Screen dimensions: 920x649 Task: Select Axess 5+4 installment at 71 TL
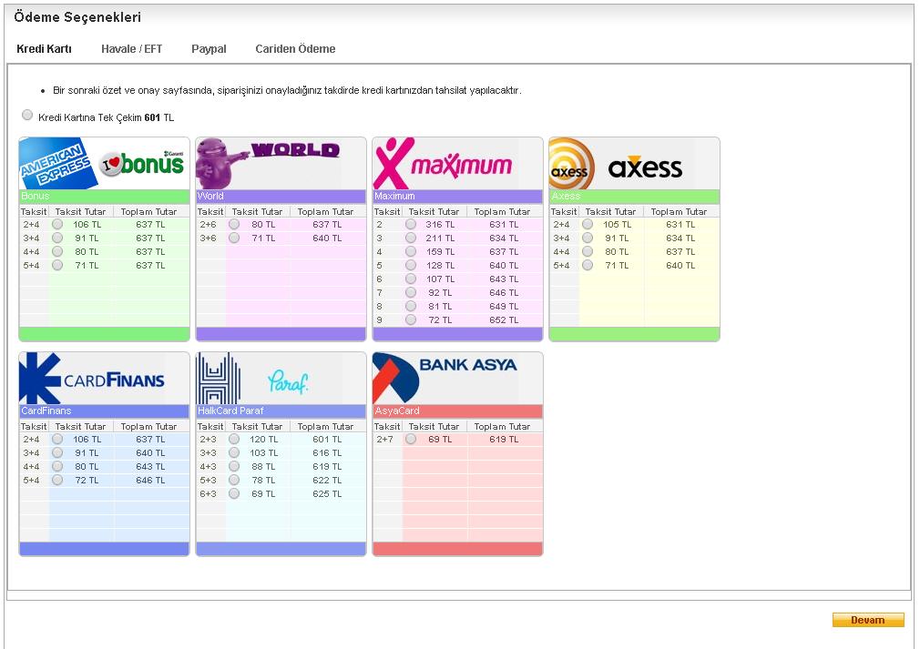point(588,264)
